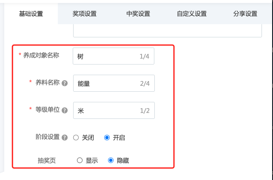Choose 隐藏 for 抽奖页
The image size is (273, 180).
(x=111, y=160)
